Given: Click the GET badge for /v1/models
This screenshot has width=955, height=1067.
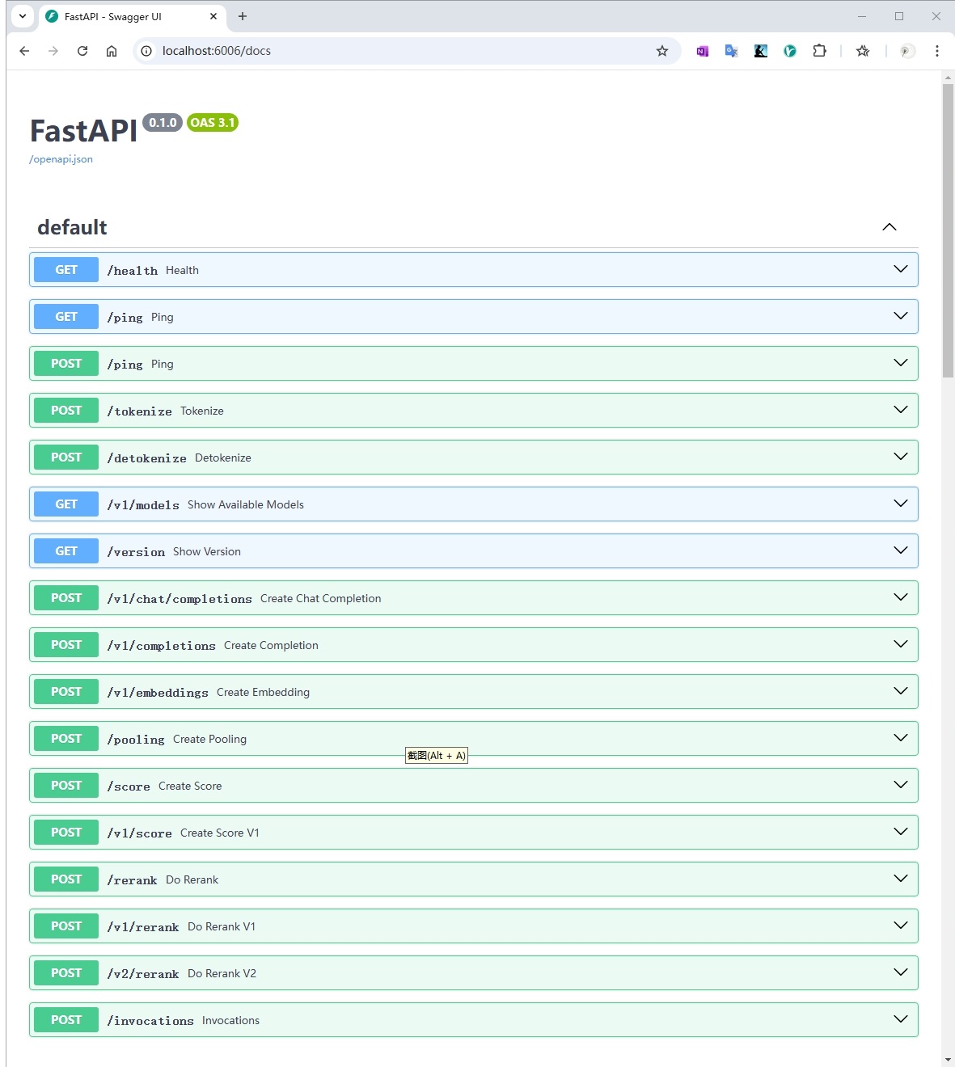Looking at the screenshot, I should 66,504.
